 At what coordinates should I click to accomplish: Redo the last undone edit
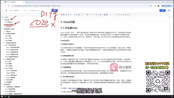(113, 15)
